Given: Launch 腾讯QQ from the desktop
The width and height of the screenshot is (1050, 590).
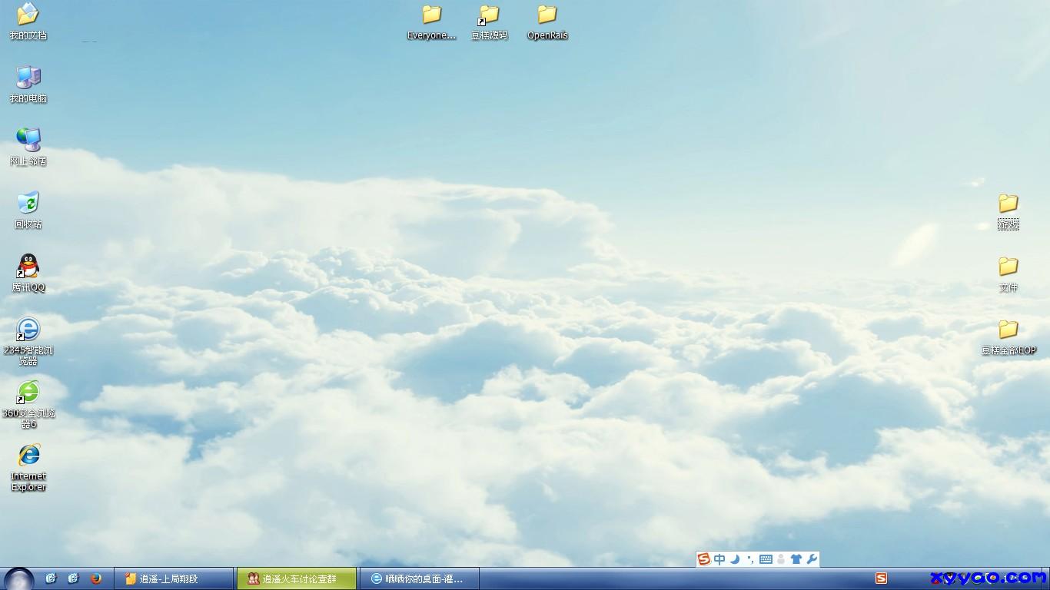Looking at the screenshot, I should (28, 267).
